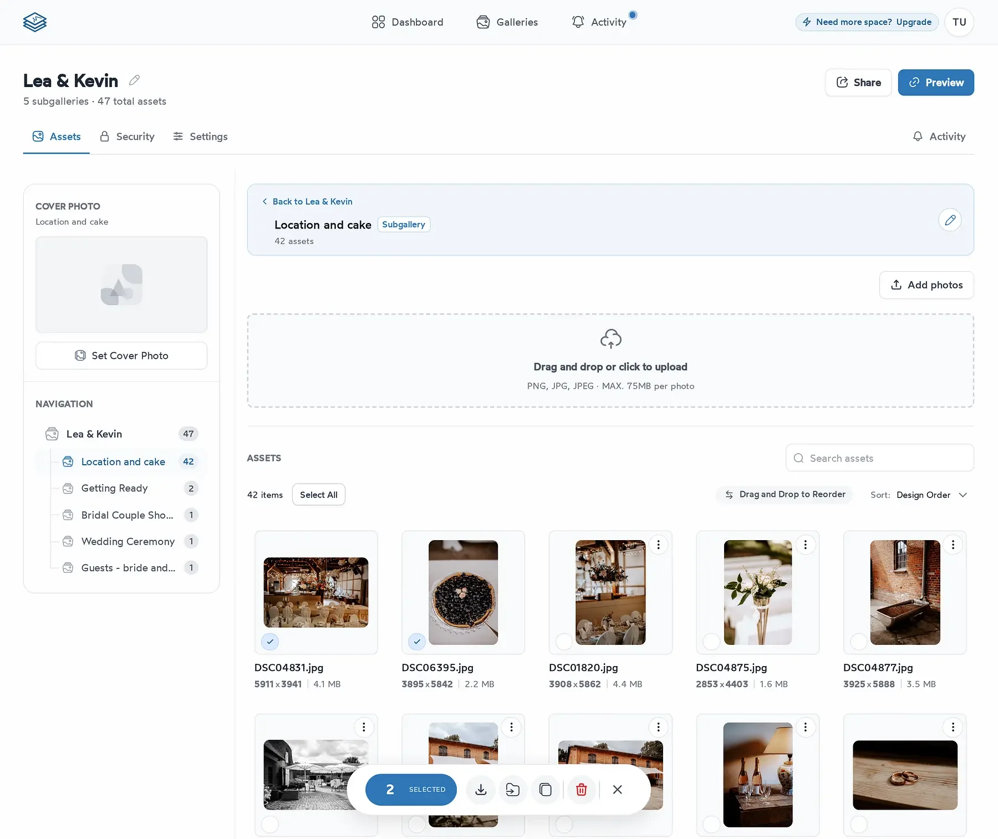The height and width of the screenshot is (839, 998).
Task: Open the DSC04875.jpg flower vase thumbnail
Action: (758, 592)
